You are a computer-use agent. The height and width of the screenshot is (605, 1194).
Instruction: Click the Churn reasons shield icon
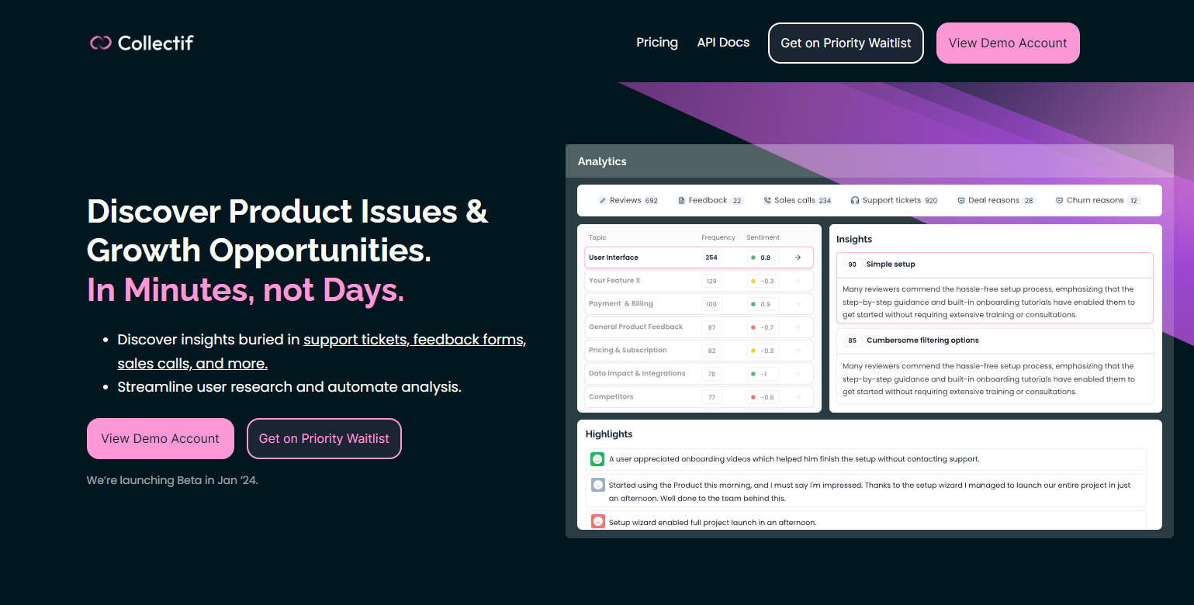coord(1058,200)
